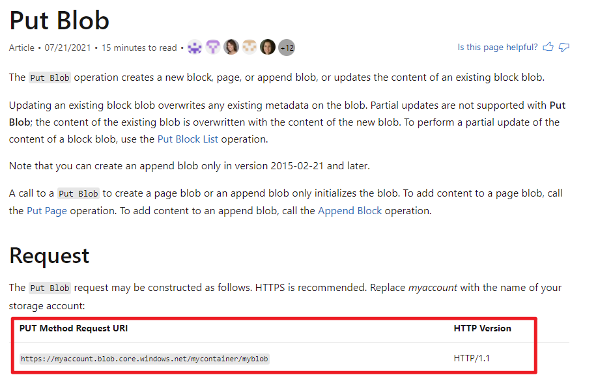598x388 pixels.
Task: Click the thumbs up helpful icon
Action: pyautogui.click(x=548, y=48)
